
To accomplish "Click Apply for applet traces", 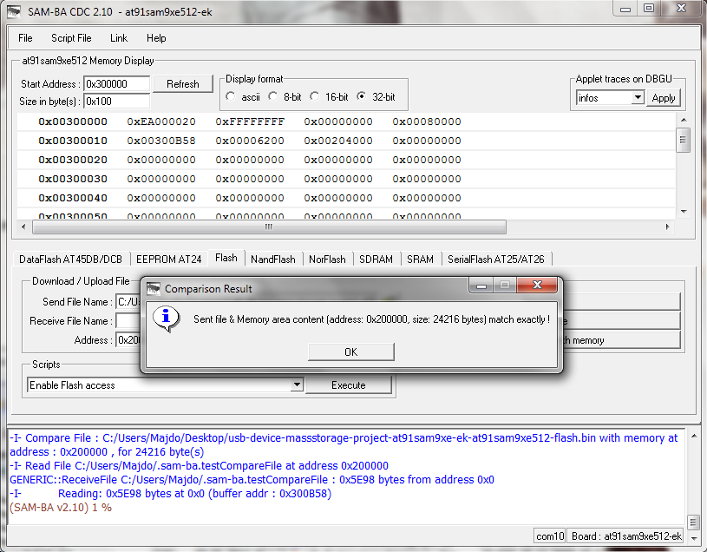I will click(x=664, y=98).
